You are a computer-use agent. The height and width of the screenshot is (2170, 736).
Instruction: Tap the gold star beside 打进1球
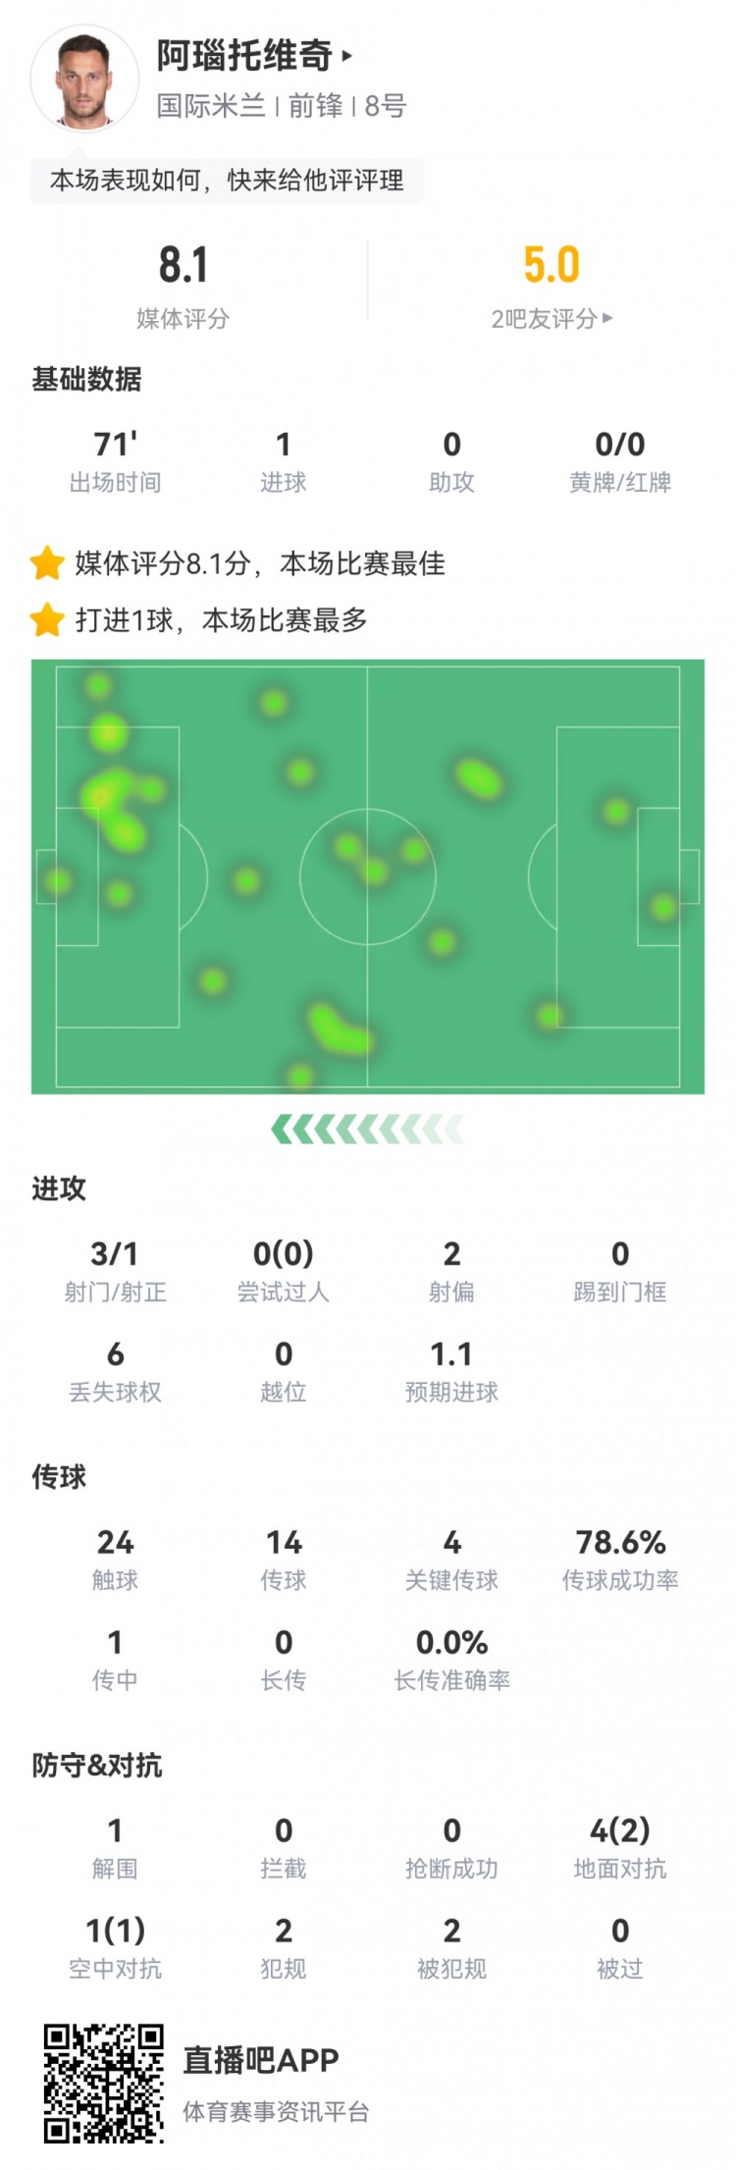(x=46, y=620)
